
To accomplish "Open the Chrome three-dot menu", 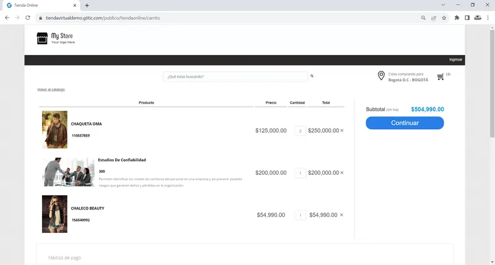I will coord(488,18).
